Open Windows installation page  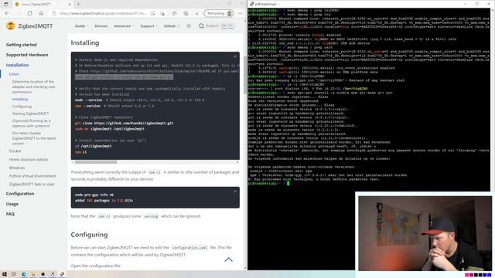pyautogui.click(x=17, y=168)
